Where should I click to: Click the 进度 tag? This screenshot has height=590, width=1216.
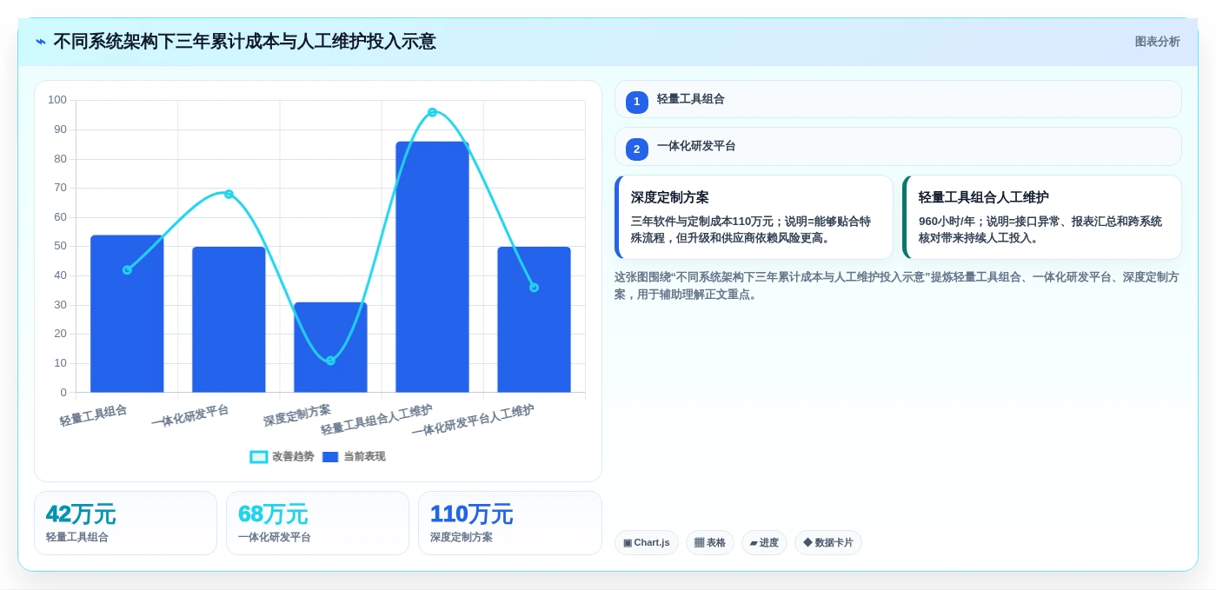point(764,543)
